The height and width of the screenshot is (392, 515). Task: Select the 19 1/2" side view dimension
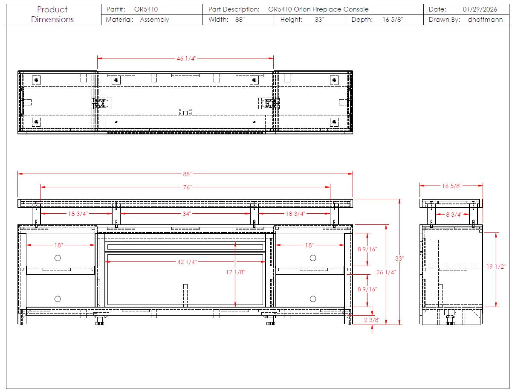(x=496, y=267)
